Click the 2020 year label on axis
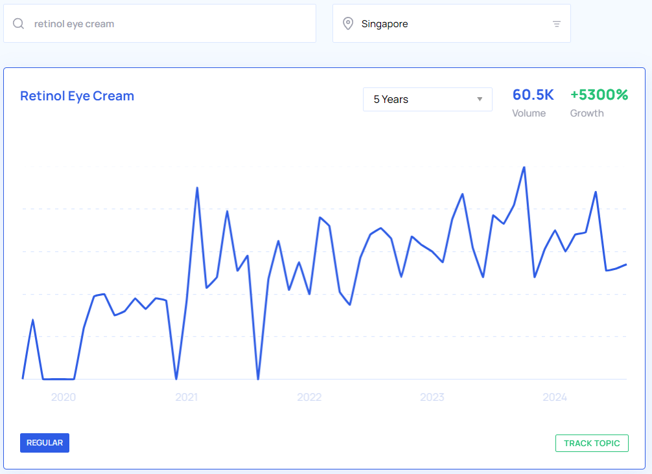This screenshot has height=474, width=652. click(x=64, y=397)
